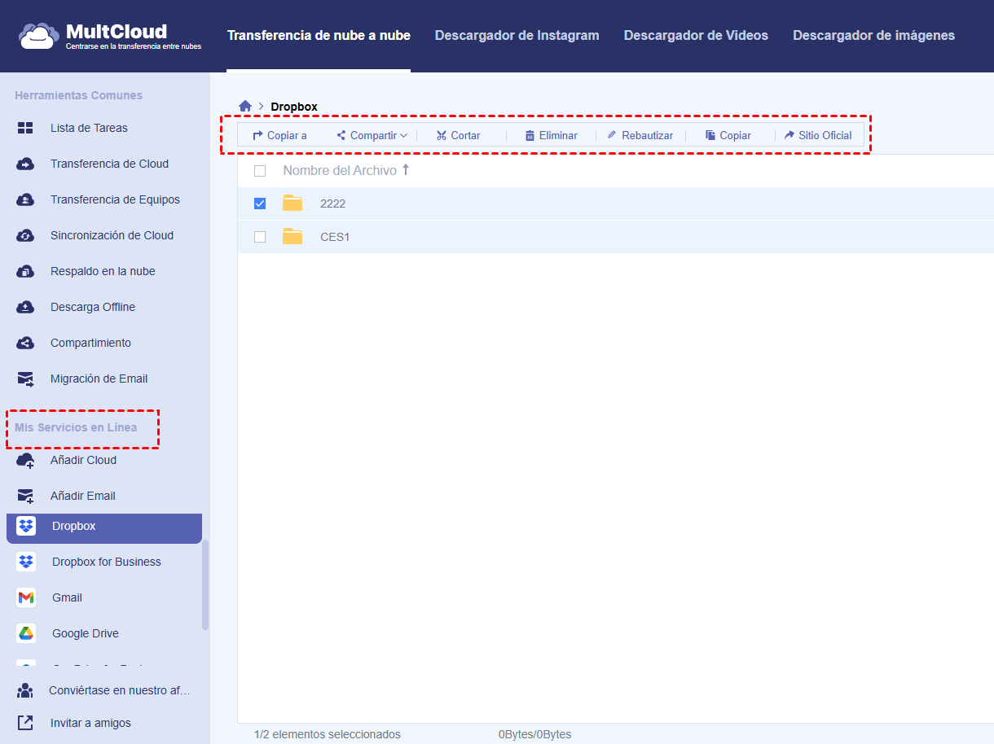This screenshot has height=744, width=994.
Task: Click Cortar scissors toolbar button
Action: pyautogui.click(x=458, y=135)
